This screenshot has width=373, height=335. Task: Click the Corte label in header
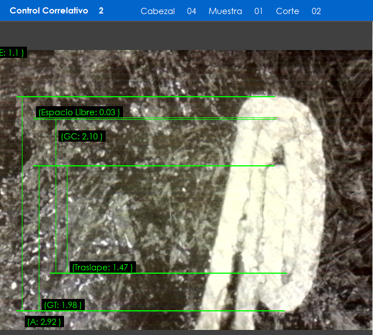click(x=288, y=11)
